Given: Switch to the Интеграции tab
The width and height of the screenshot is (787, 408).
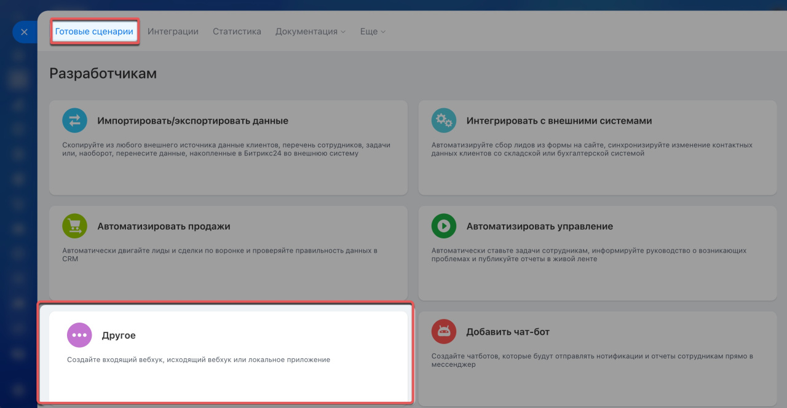Looking at the screenshot, I should (173, 31).
